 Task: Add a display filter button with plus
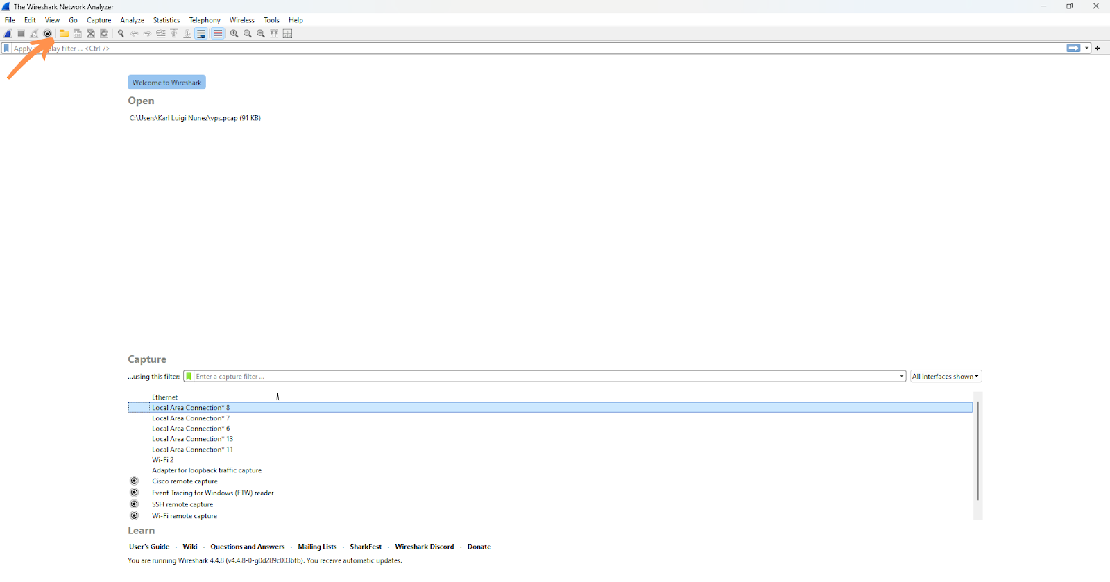(1098, 48)
